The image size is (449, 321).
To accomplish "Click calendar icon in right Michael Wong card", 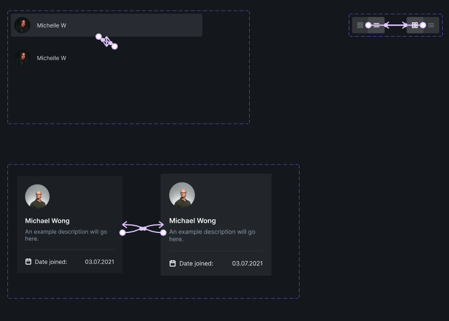I will 172,263.
